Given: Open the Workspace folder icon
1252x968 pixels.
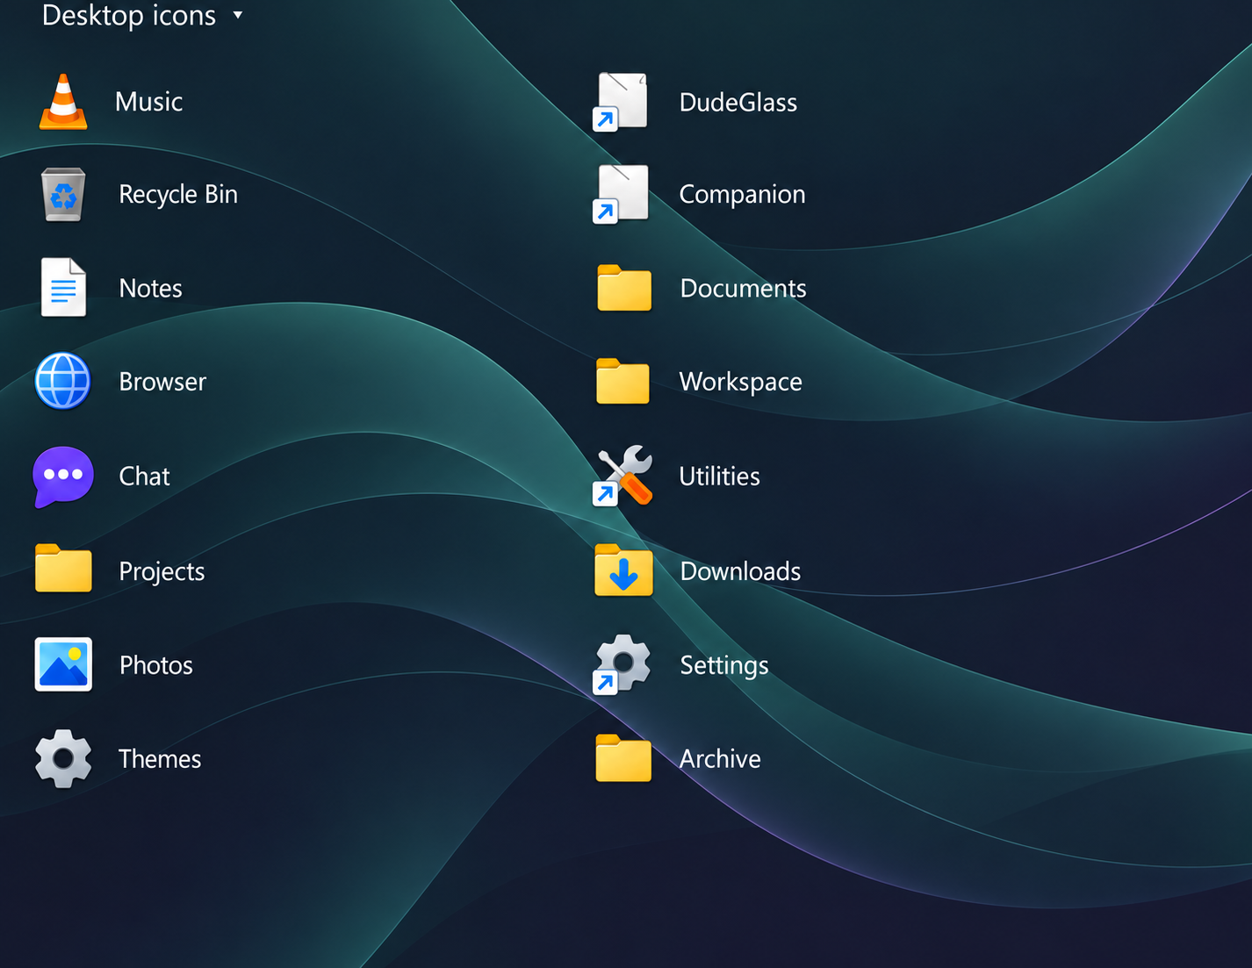Looking at the screenshot, I should coord(622,381).
